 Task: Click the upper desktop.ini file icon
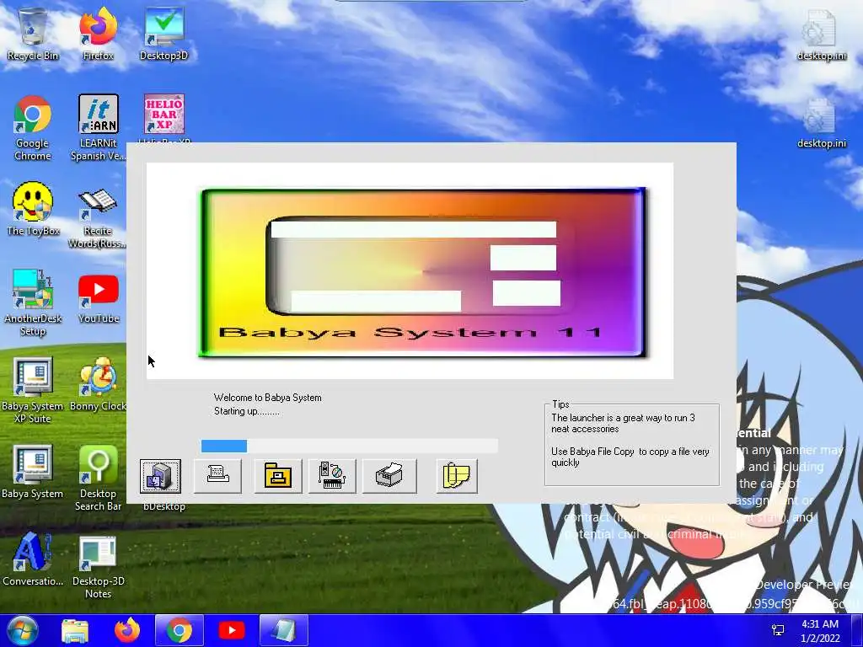(822, 34)
